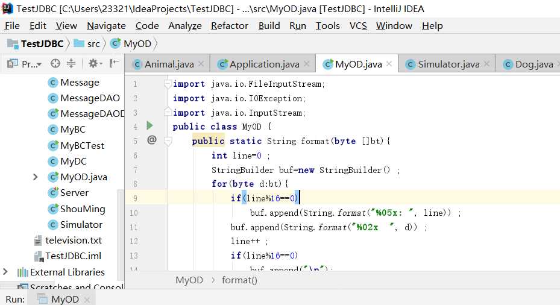
Task: Open the Window menu
Action: pyautogui.click(x=394, y=26)
